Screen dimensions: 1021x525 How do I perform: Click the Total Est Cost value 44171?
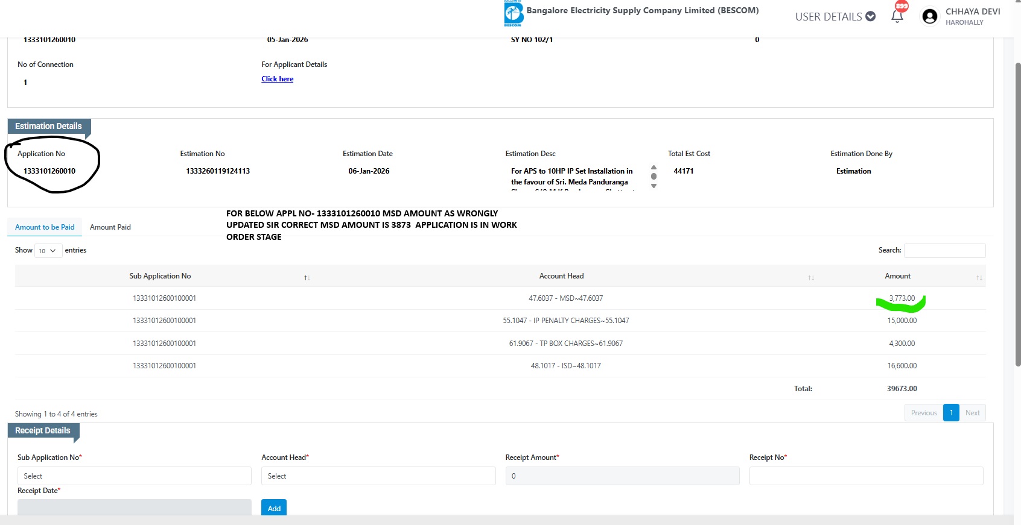click(x=684, y=171)
